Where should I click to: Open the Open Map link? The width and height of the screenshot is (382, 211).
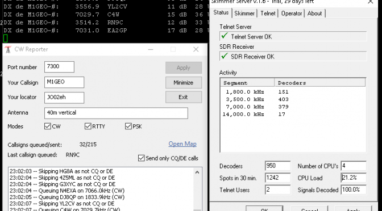point(182,144)
